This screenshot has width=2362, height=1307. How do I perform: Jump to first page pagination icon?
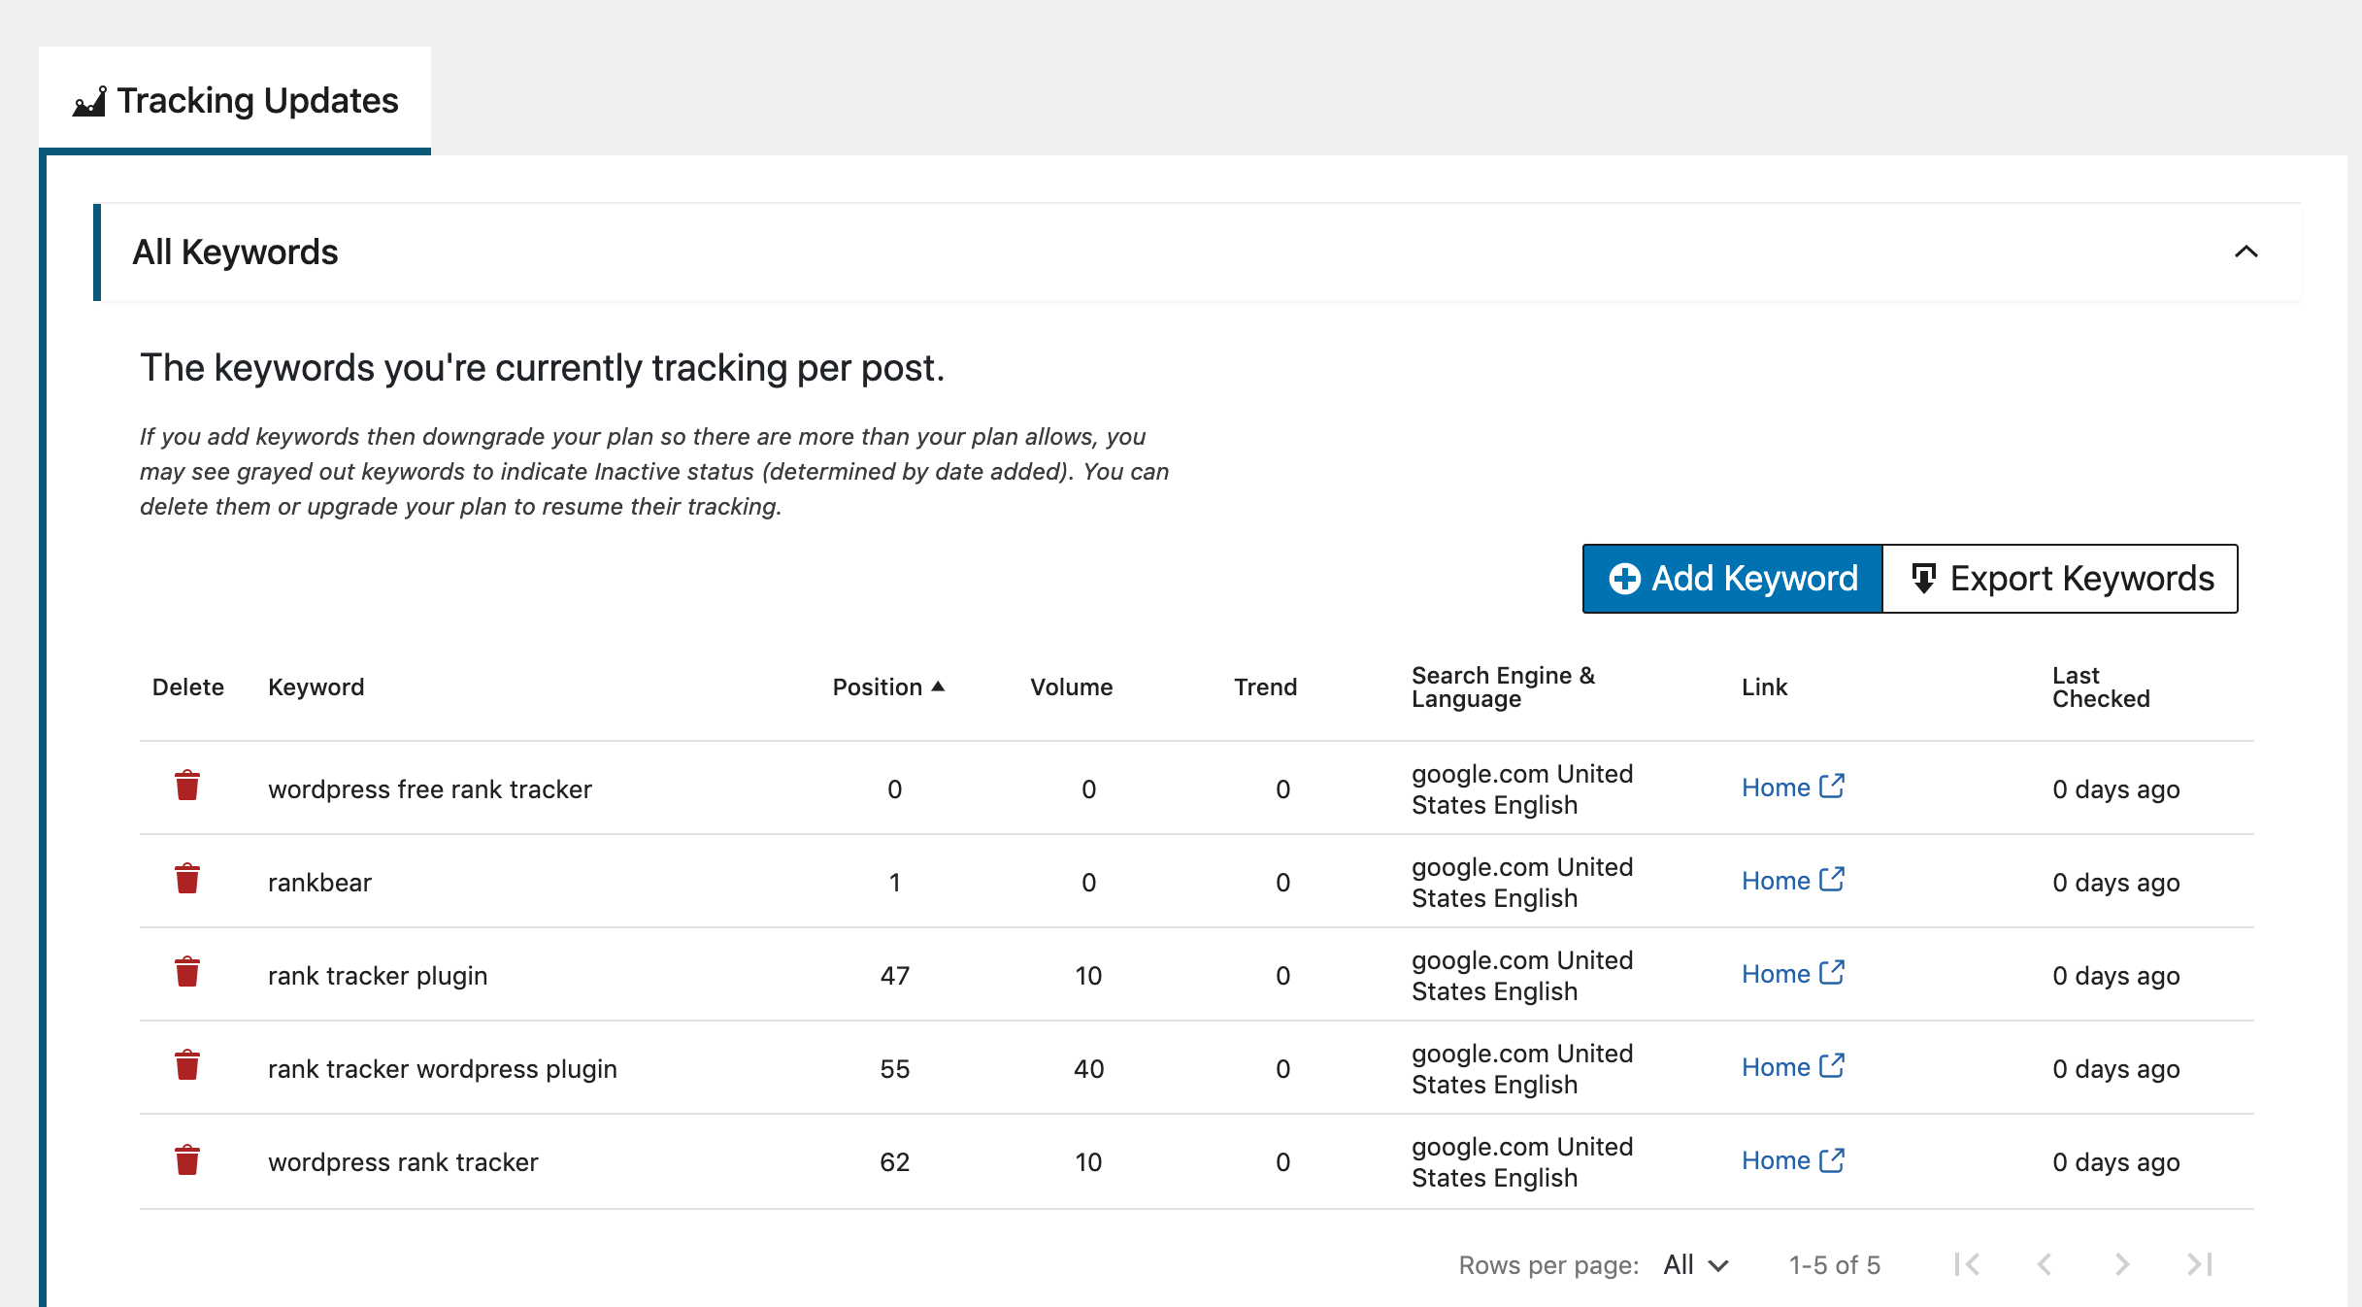click(1967, 1264)
